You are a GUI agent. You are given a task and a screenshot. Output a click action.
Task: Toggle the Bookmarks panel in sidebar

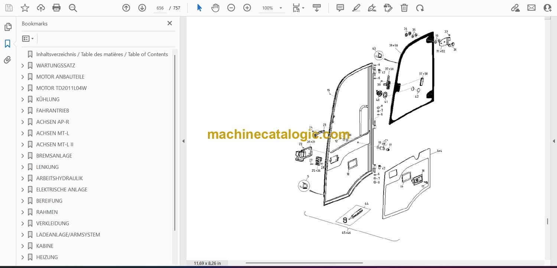pyautogui.click(x=7, y=44)
